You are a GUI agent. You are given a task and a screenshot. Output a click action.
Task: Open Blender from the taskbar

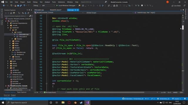tap(75, 102)
